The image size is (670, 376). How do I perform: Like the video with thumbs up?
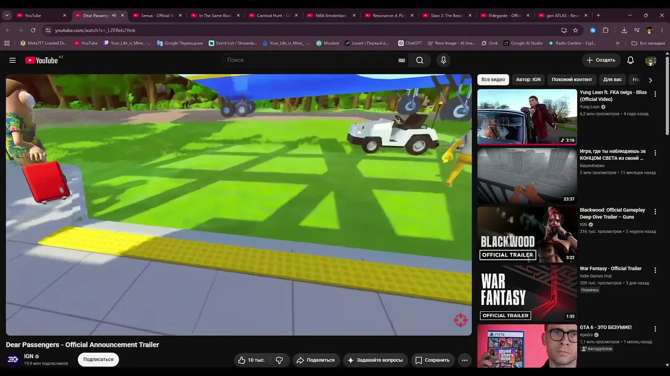point(251,360)
